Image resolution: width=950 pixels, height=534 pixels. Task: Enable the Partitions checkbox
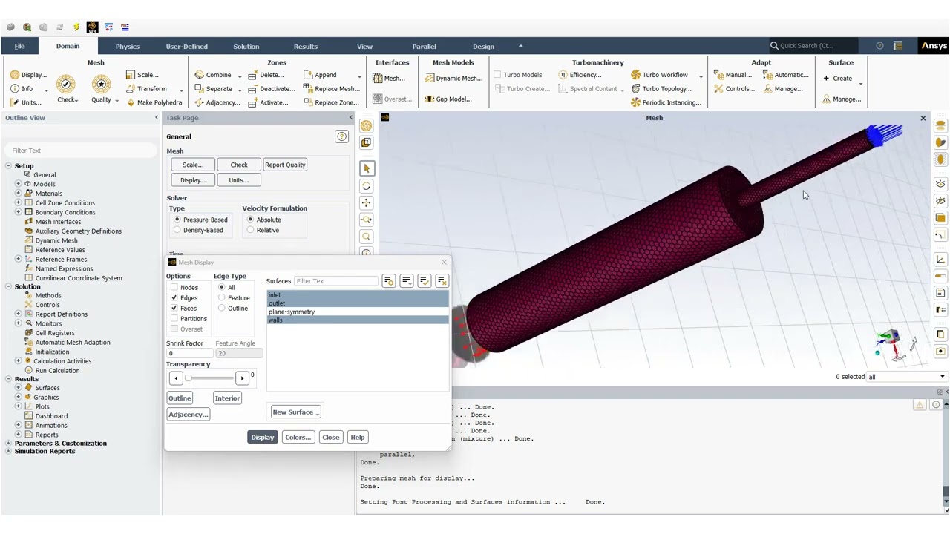coord(174,318)
